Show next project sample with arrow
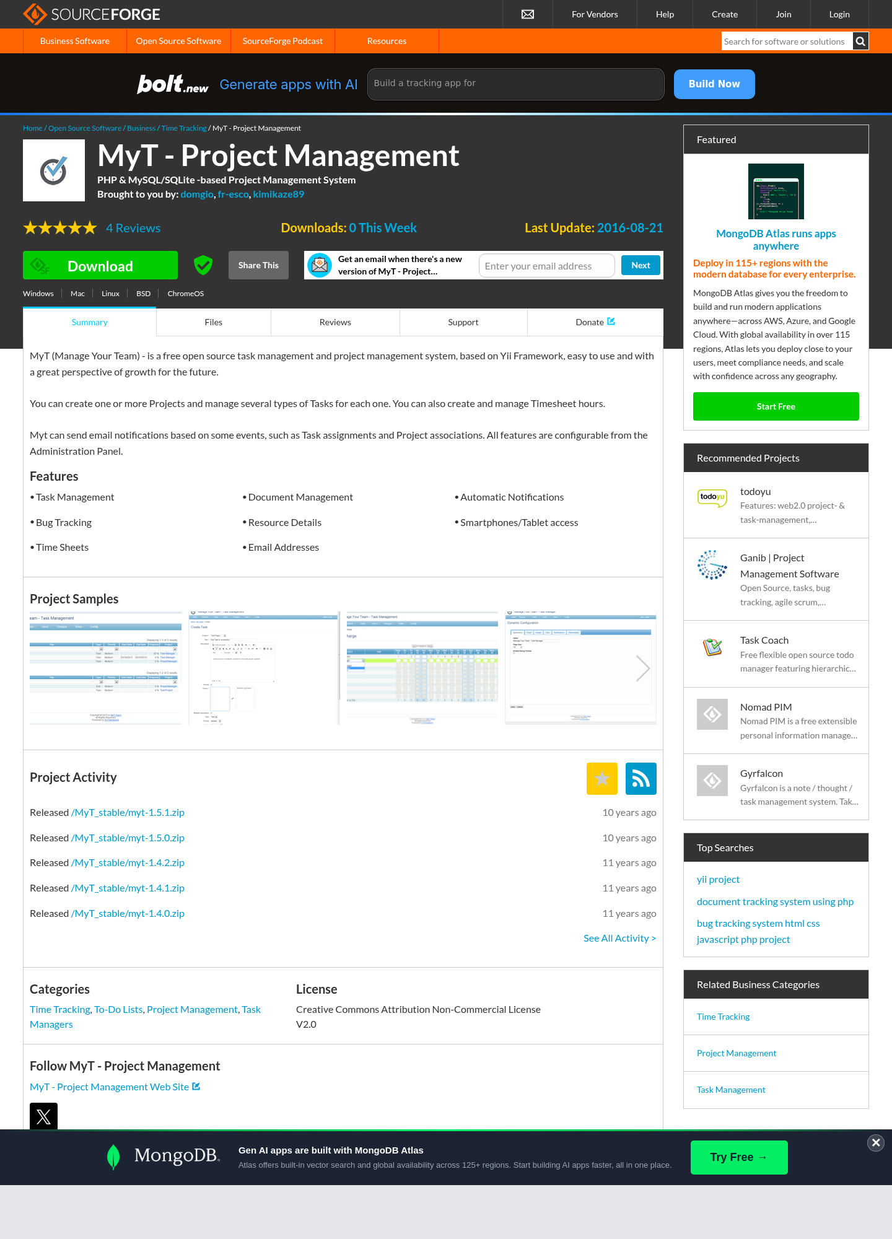The width and height of the screenshot is (892, 1239). (x=643, y=668)
